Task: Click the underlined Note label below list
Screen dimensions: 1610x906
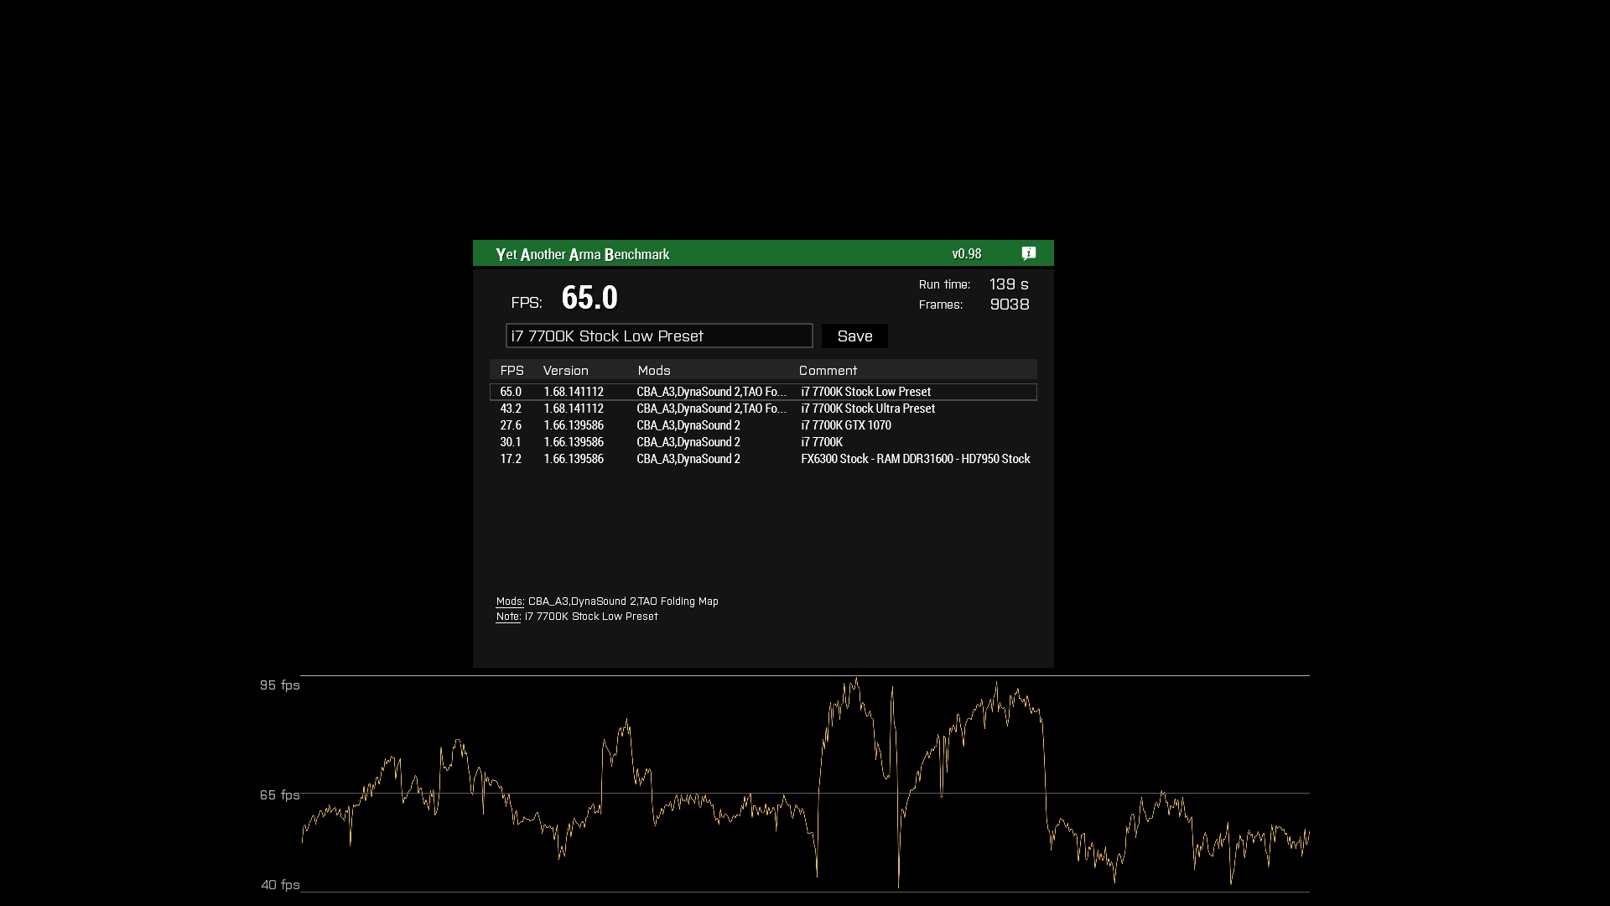Action: 507,617
